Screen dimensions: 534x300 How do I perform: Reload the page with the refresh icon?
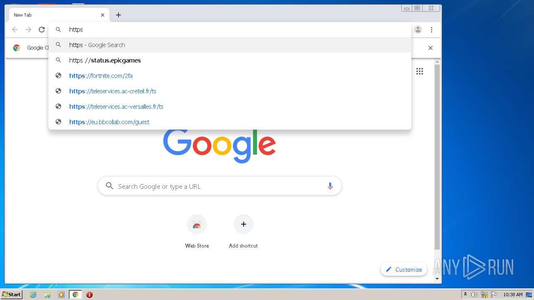click(x=42, y=30)
